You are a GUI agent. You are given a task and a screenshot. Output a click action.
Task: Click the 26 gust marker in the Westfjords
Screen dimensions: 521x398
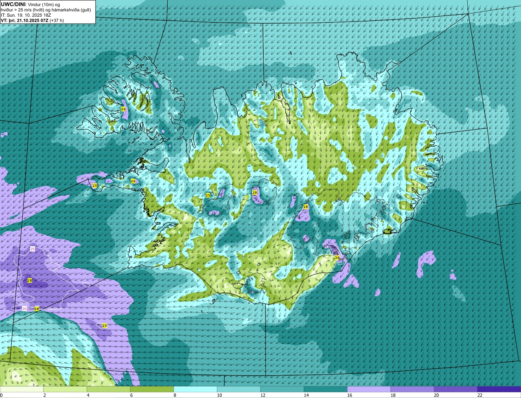click(123, 109)
